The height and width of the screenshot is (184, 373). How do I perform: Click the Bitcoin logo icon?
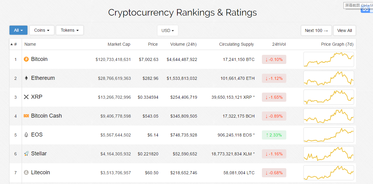tap(26, 59)
